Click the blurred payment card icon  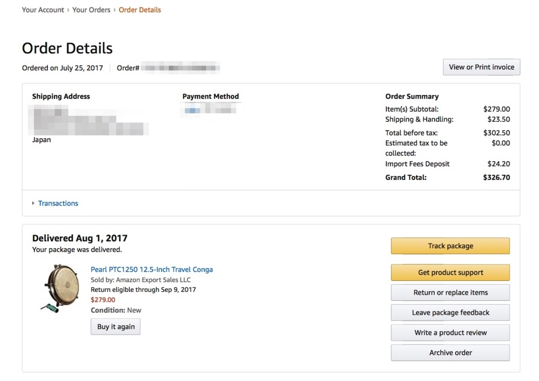tap(192, 111)
